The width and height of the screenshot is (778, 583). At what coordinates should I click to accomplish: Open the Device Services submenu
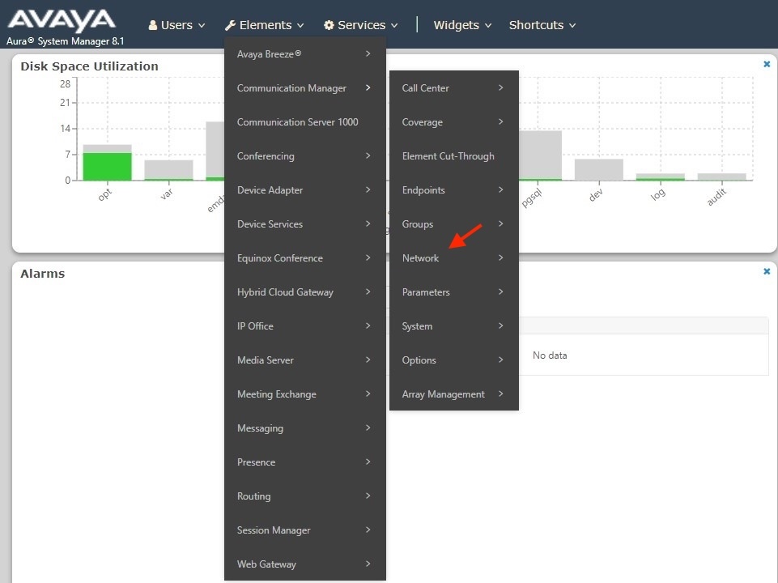[304, 223]
